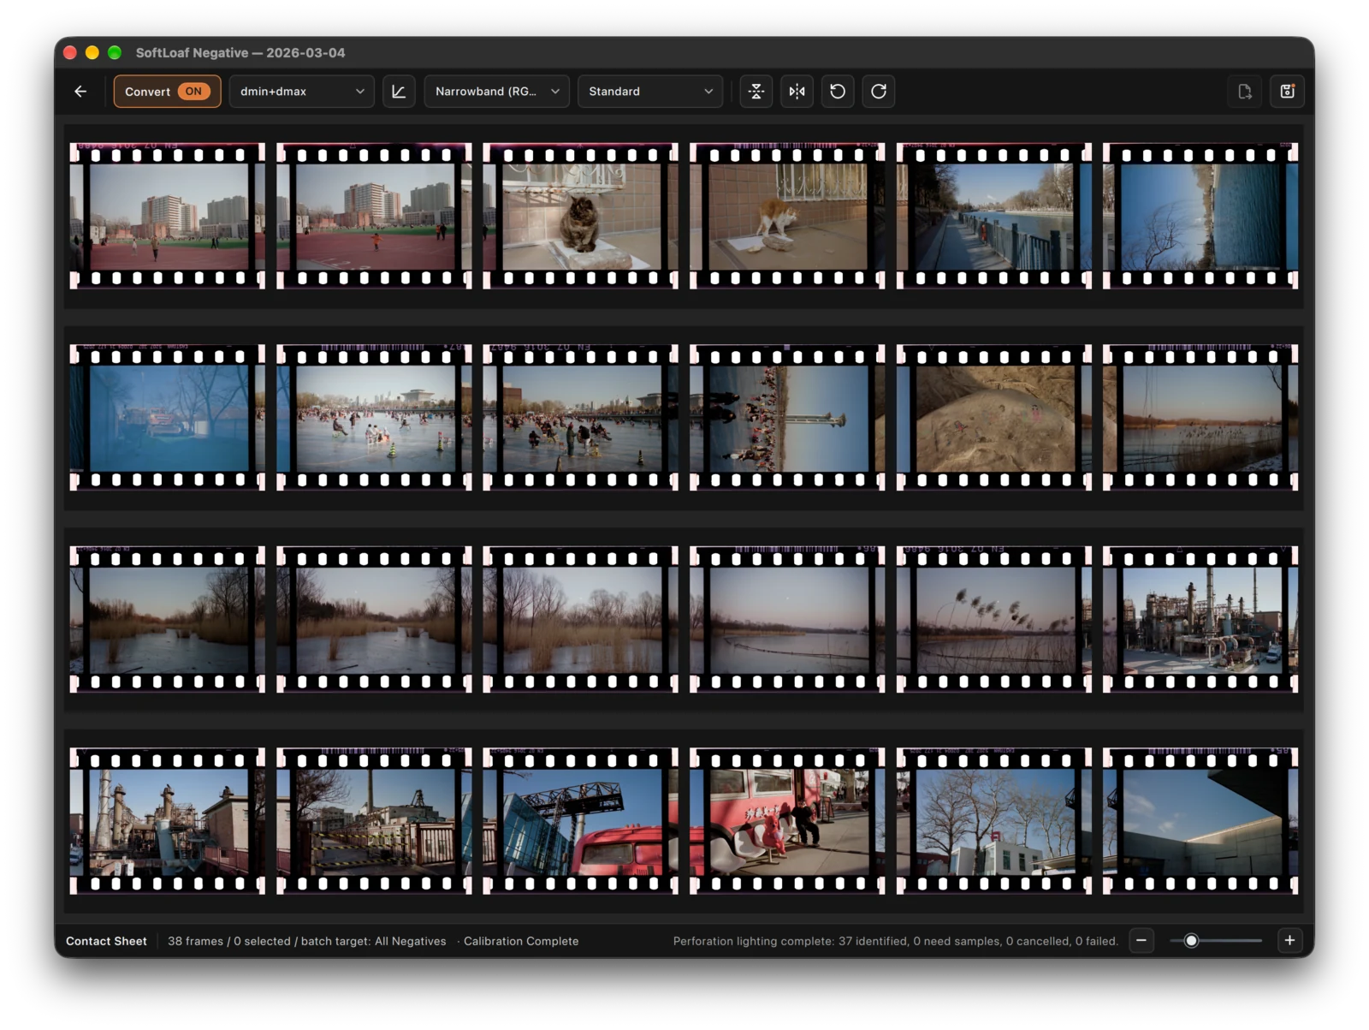Select the red bus and blue building frame
Image resolution: width=1369 pixels, height=1030 pixels.
tap(580, 821)
